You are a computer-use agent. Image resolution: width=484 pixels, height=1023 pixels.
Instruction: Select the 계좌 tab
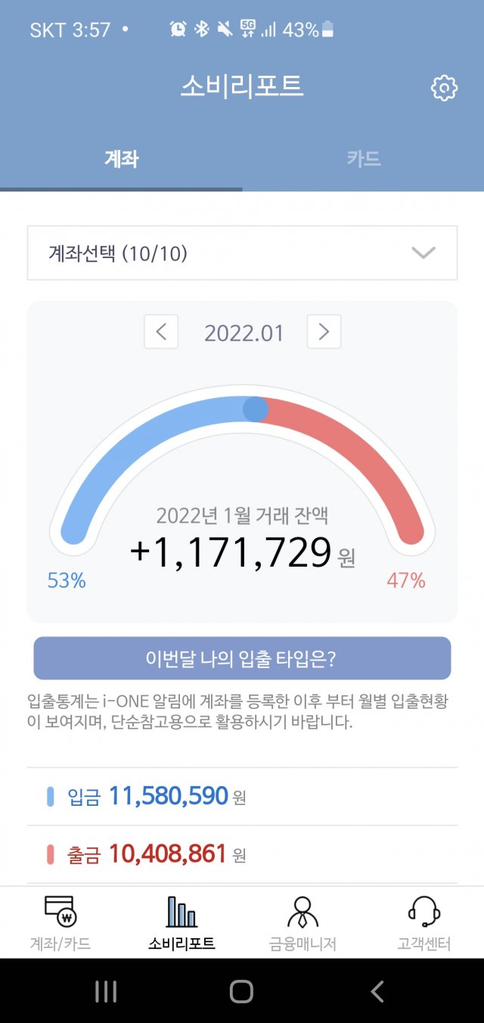[x=121, y=159]
